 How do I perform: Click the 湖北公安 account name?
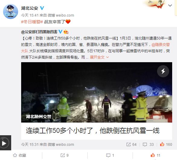click(x=30, y=8)
